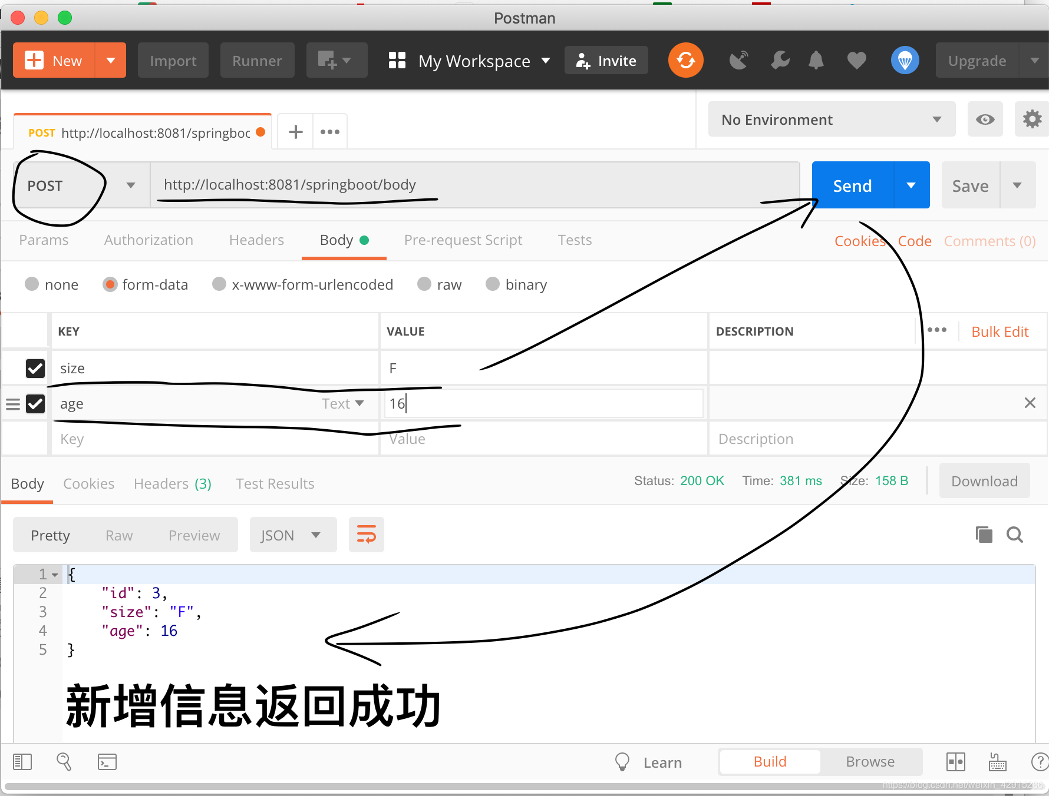Image resolution: width=1049 pixels, height=796 pixels.
Task: Select the binary body type
Action: pos(493,284)
